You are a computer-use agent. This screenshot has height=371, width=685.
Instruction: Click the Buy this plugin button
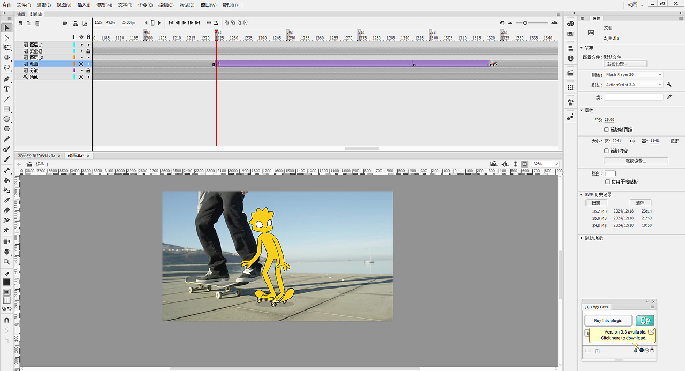(608, 321)
